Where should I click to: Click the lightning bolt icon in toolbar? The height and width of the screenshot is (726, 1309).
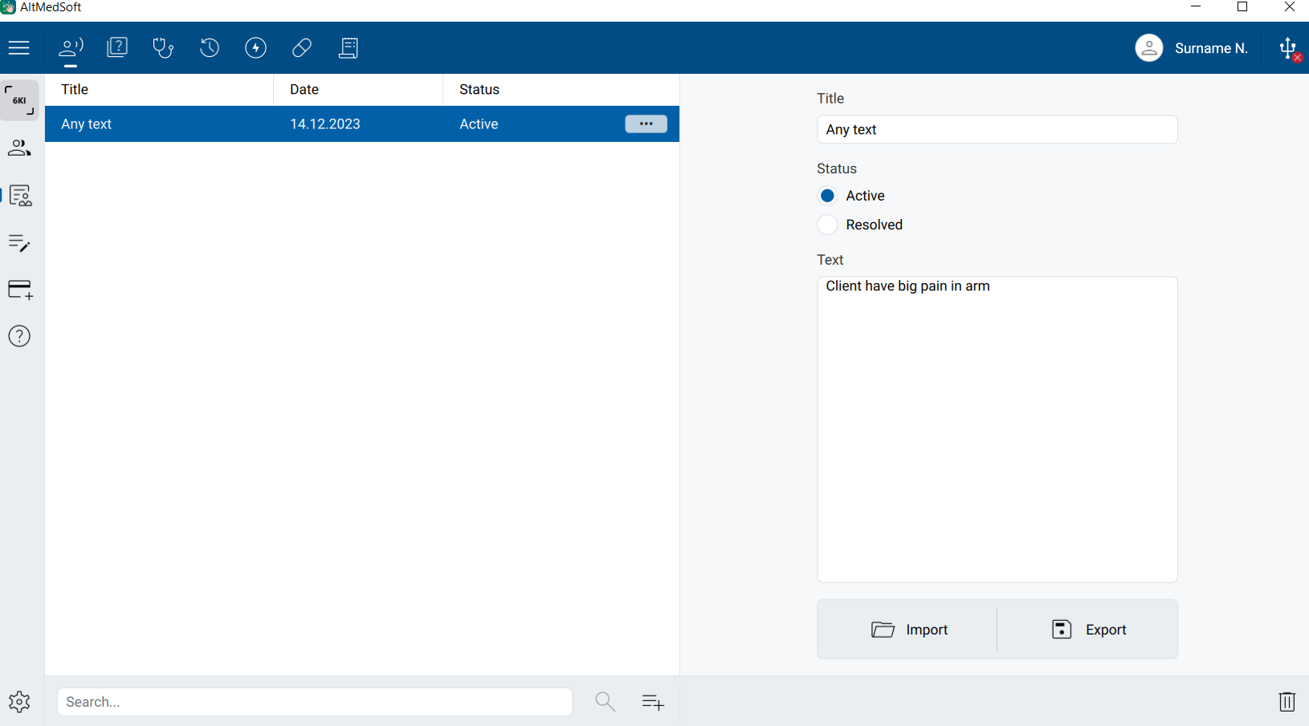coord(255,48)
